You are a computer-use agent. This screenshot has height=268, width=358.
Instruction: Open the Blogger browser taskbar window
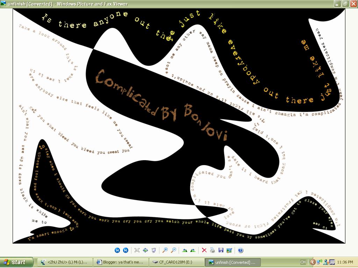tap(121, 262)
